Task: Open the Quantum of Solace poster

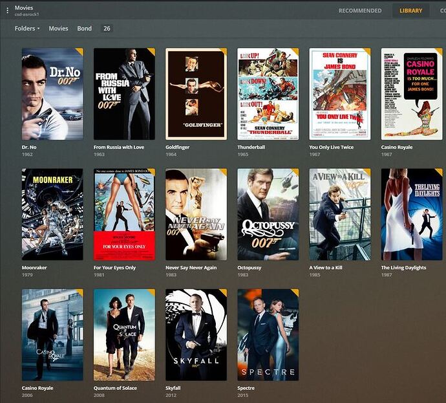Action: [124, 334]
